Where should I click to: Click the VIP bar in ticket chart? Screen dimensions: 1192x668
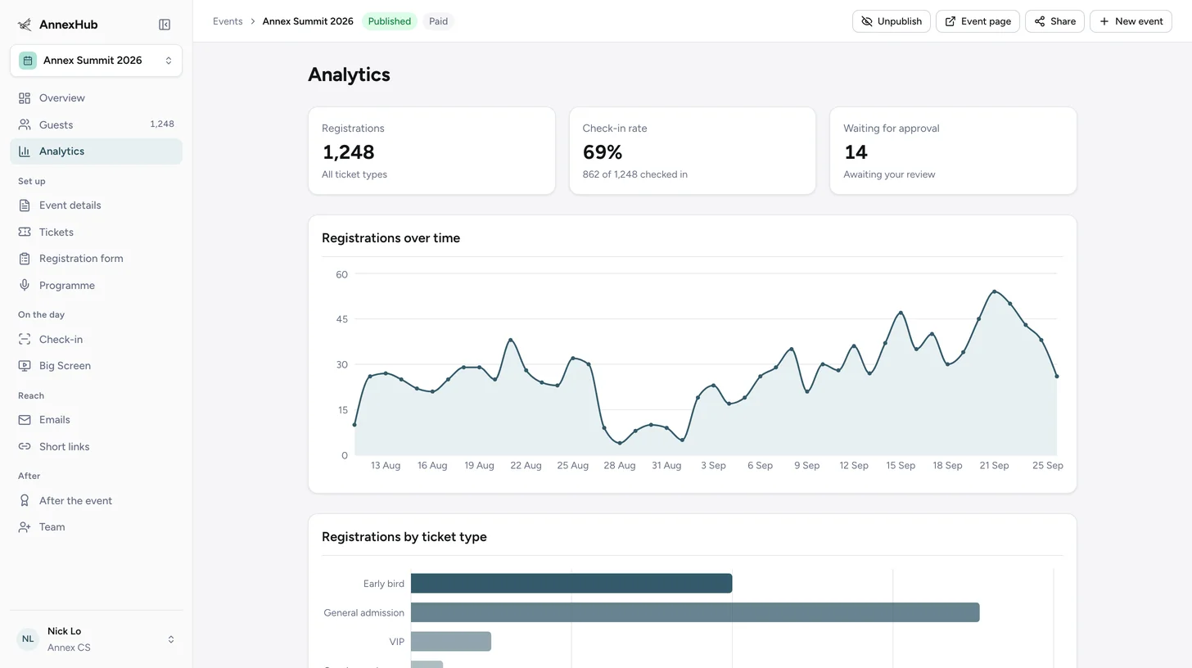click(x=451, y=642)
